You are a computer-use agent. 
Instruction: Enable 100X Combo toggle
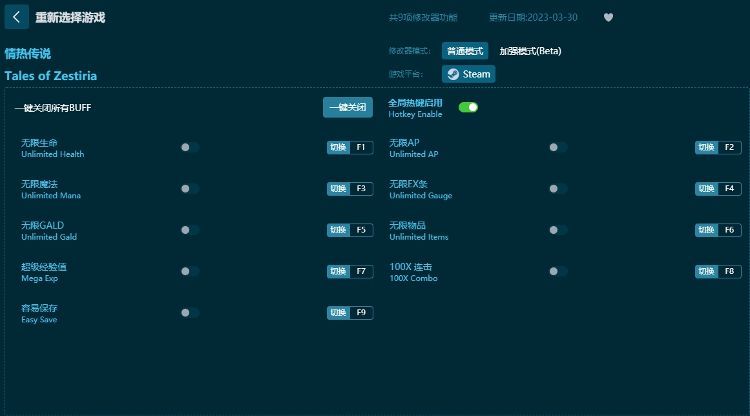tap(558, 271)
